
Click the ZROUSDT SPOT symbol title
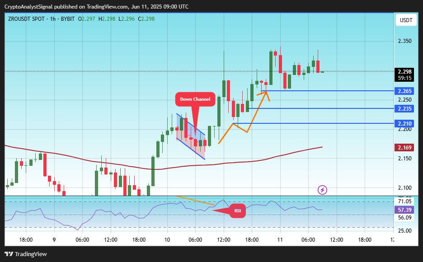pyautogui.click(x=26, y=19)
